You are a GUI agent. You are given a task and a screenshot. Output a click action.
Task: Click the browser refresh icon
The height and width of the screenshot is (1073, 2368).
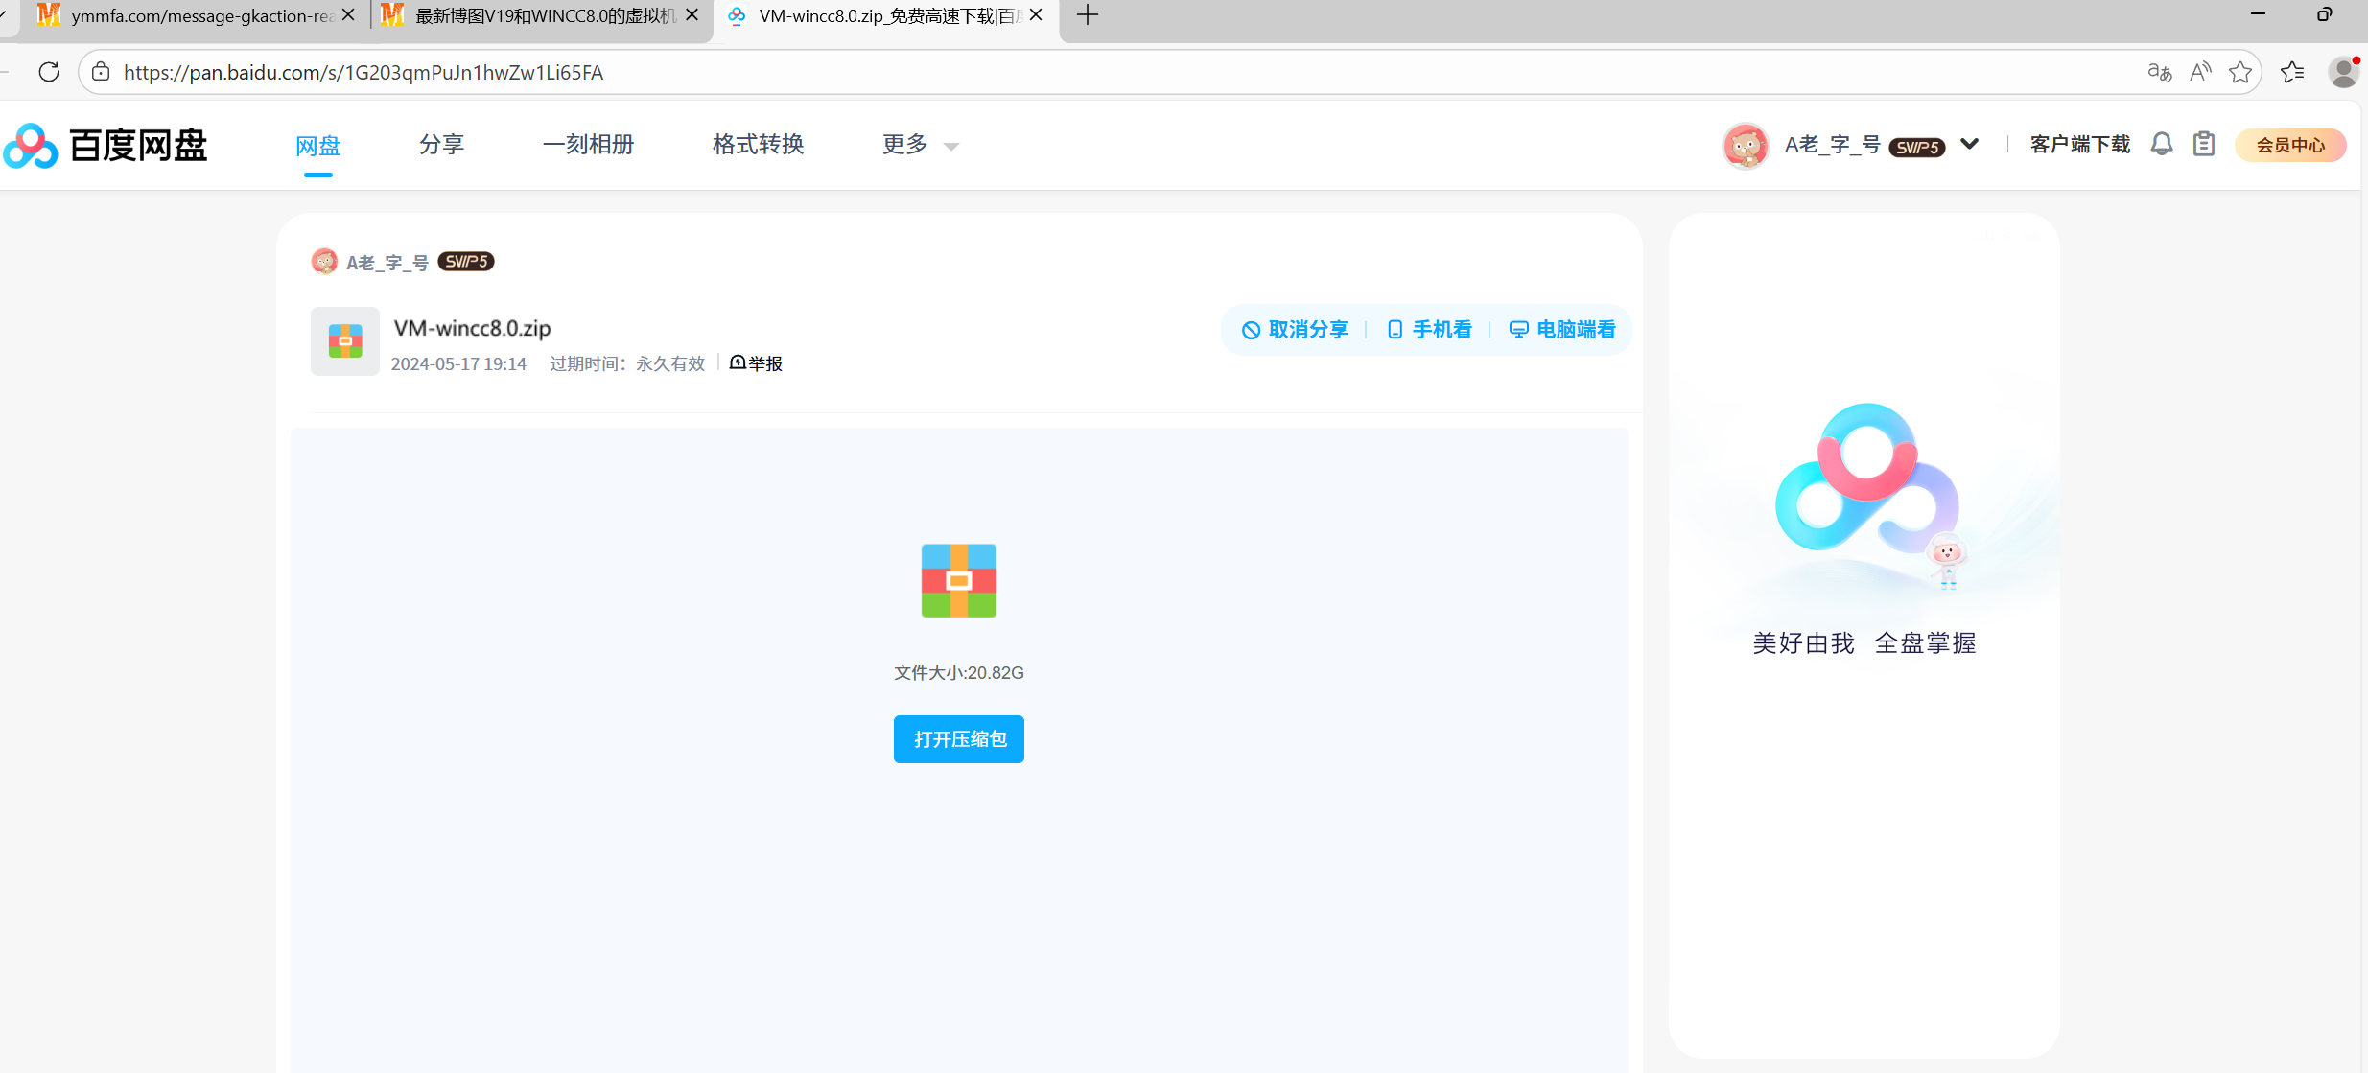[x=49, y=72]
